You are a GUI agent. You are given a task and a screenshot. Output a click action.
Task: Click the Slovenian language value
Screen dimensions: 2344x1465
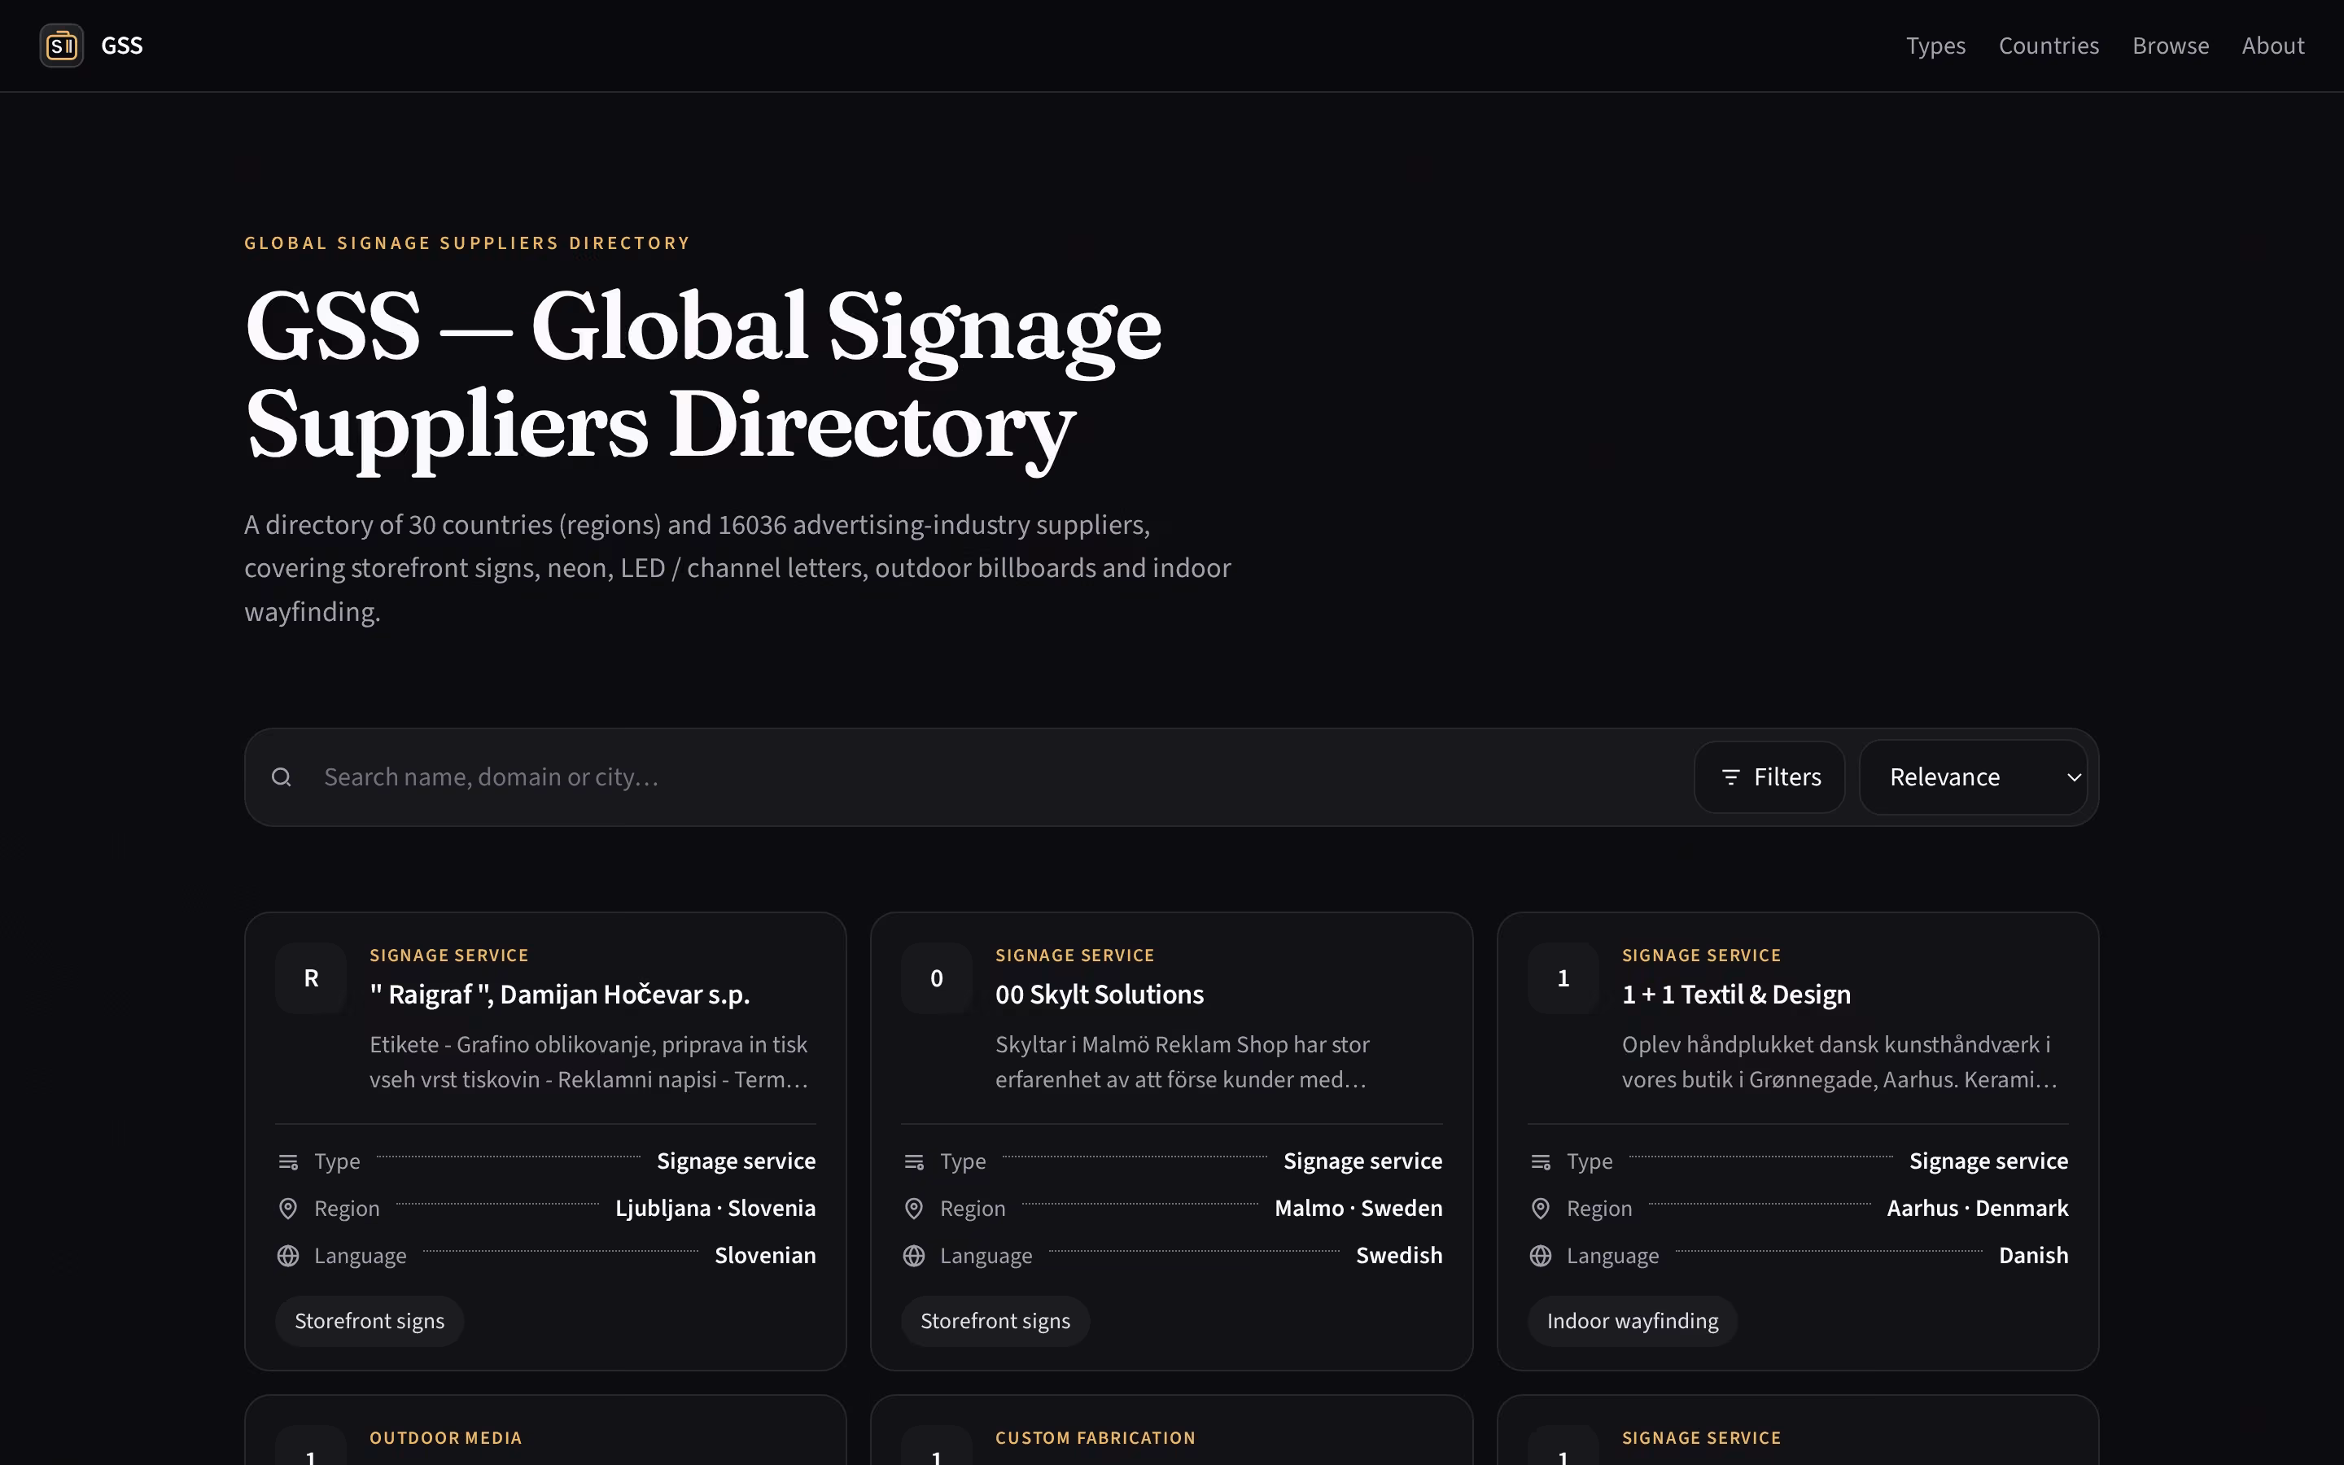(765, 1256)
